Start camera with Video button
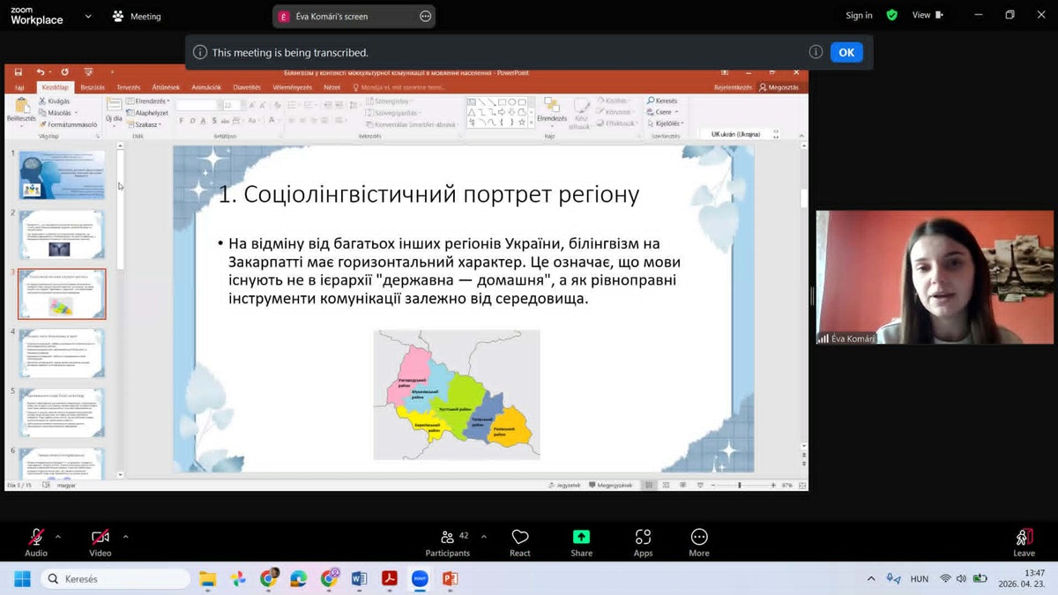This screenshot has width=1058, height=595. (101, 541)
